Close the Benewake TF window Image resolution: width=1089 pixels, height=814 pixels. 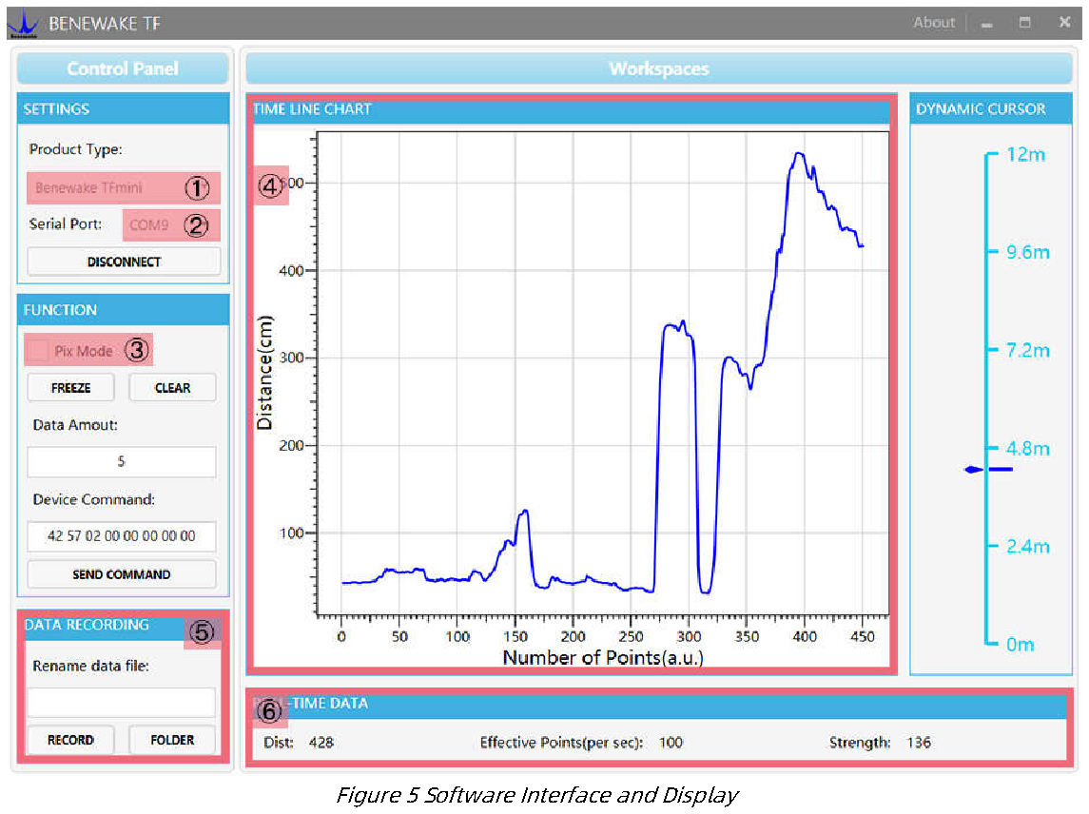pos(1064,22)
